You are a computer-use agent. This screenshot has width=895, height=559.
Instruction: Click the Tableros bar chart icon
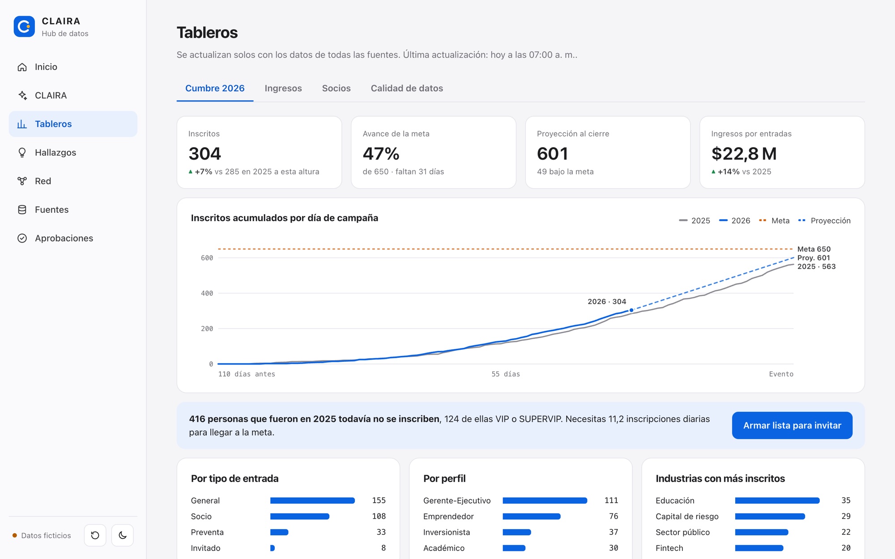pyautogui.click(x=22, y=124)
